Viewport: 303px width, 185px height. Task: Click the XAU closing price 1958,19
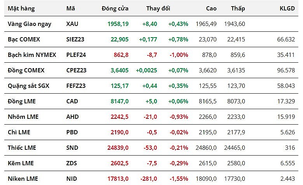118,24
